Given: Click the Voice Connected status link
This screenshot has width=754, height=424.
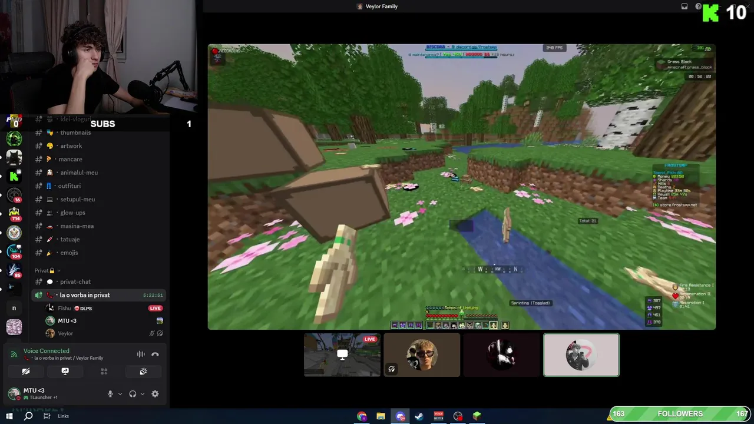Looking at the screenshot, I should (x=47, y=351).
